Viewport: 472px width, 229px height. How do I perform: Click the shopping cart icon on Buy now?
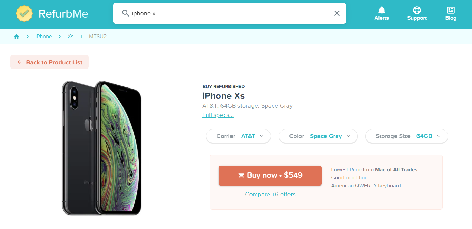(241, 176)
